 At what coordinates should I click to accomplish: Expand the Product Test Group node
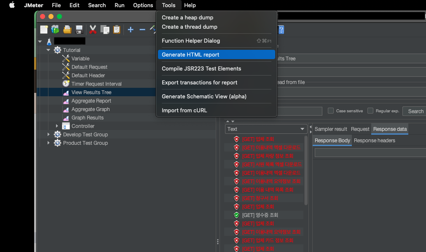(x=48, y=143)
